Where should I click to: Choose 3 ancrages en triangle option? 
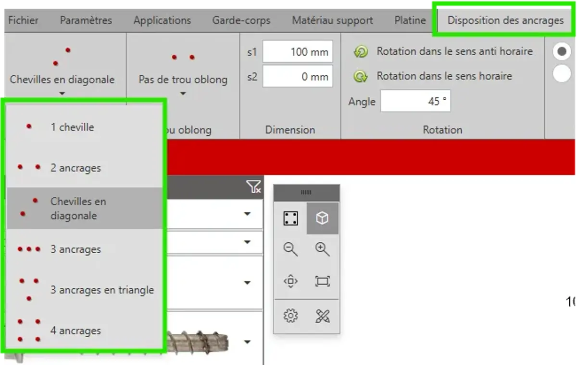tap(85, 290)
